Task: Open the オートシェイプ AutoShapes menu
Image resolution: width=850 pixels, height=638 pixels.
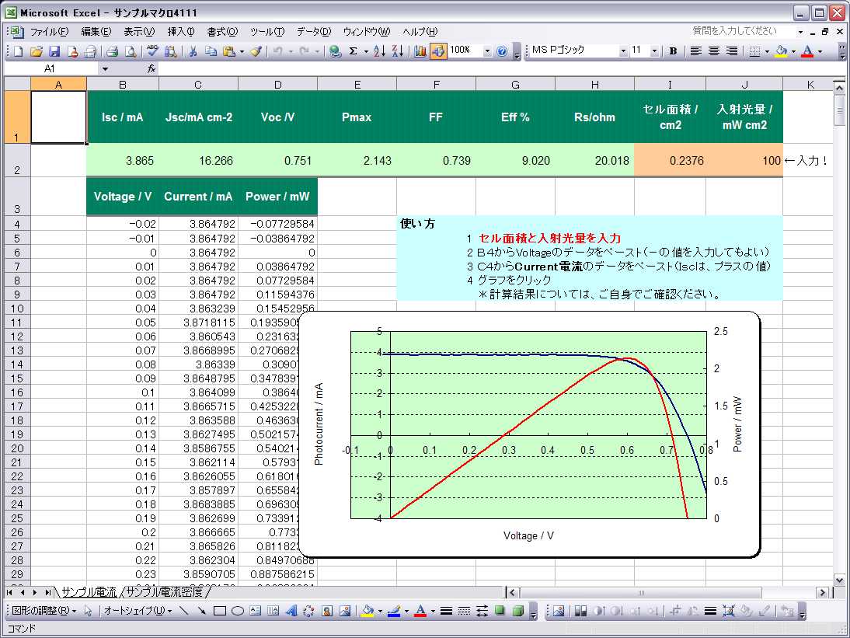Action: point(138,611)
